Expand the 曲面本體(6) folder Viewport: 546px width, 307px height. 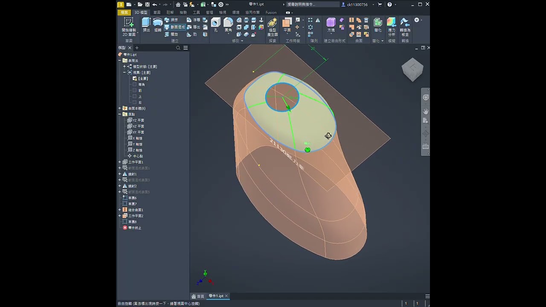tap(120, 108)
